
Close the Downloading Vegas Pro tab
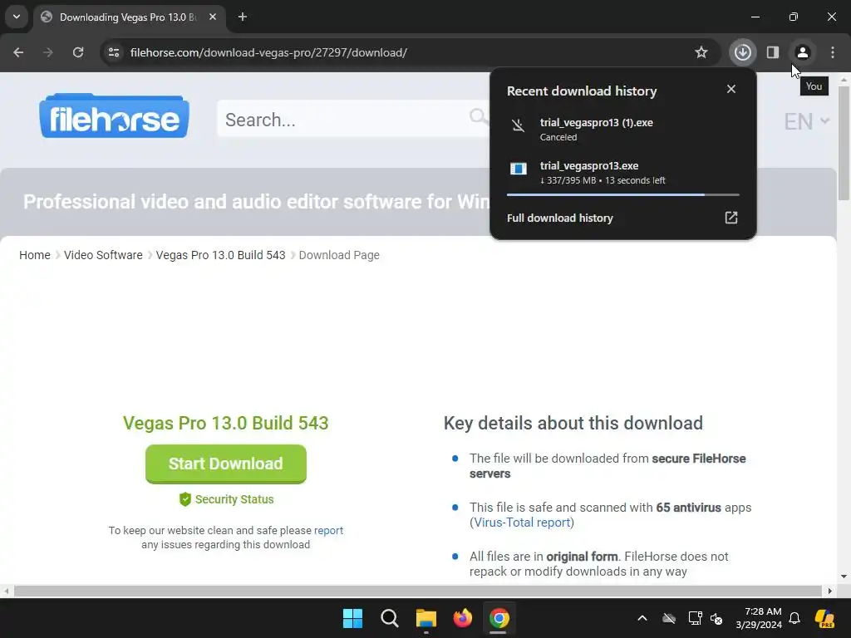point(213,17)
